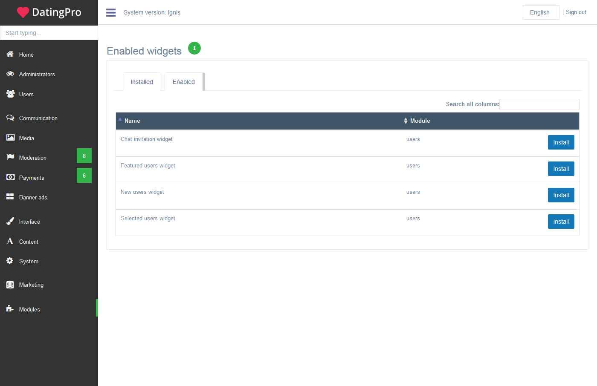Open the English language dropdown
The height and width of the screenshot is (386, 597).
540,12
